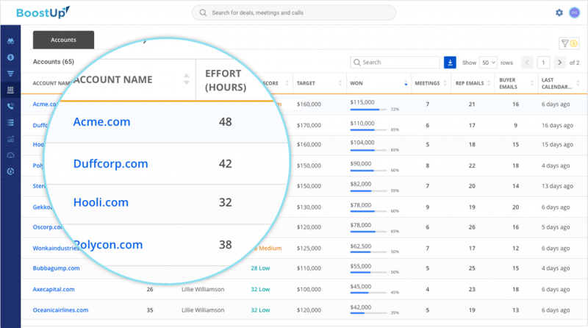Sort by the Buyer Emails column arrows
588x328 pixels.
[x=532, y=83]
